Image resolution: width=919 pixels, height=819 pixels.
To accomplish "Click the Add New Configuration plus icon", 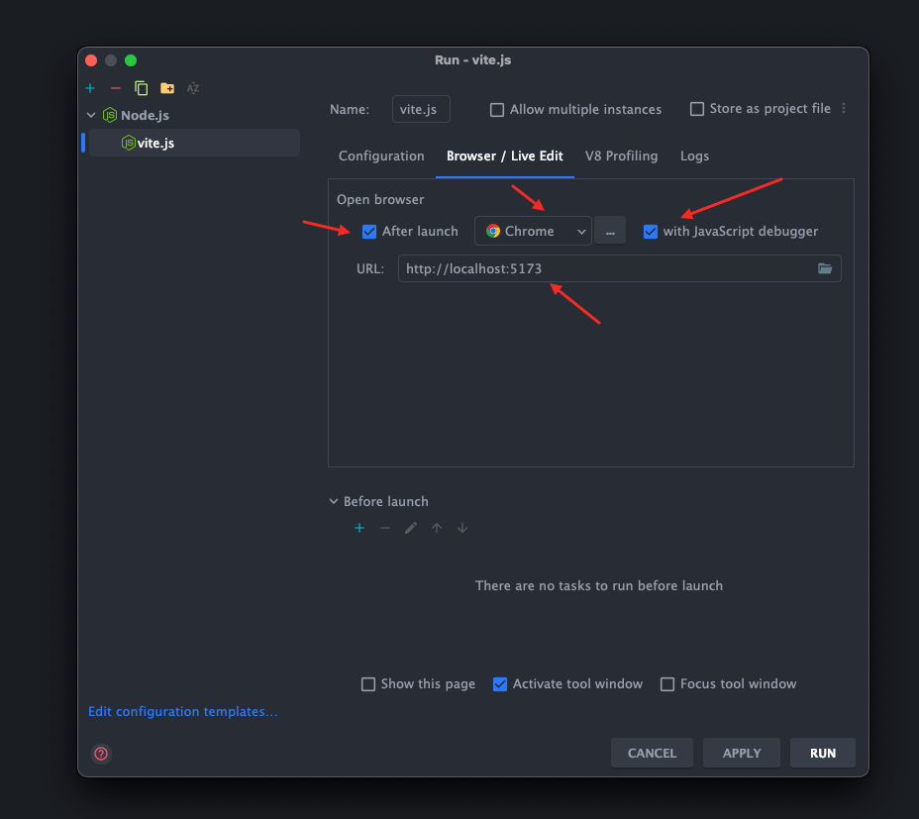I will [90, 88].
